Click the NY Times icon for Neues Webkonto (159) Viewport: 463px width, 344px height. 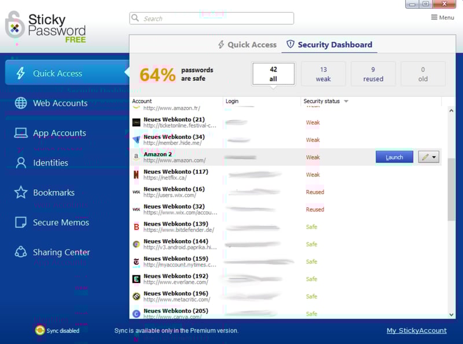click(x=136, y=261)
